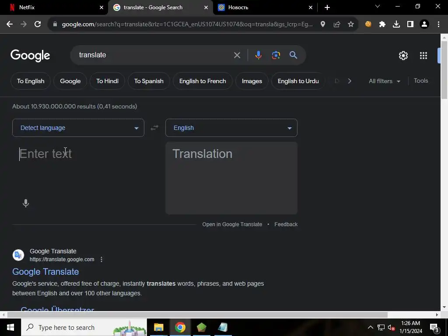The width and height of the screenshot is (448, 336).
Task: Open the English target language dropdown
Action: [231, 128]
